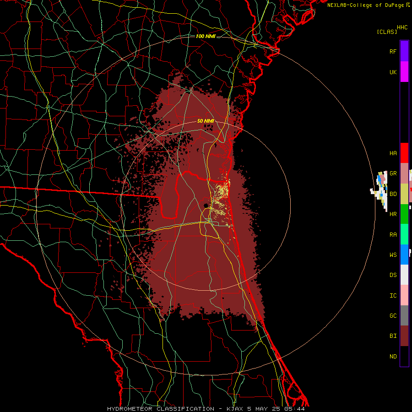Select the red HA hail swatch
Screen dimensions: 412x412
pos(404,153)
